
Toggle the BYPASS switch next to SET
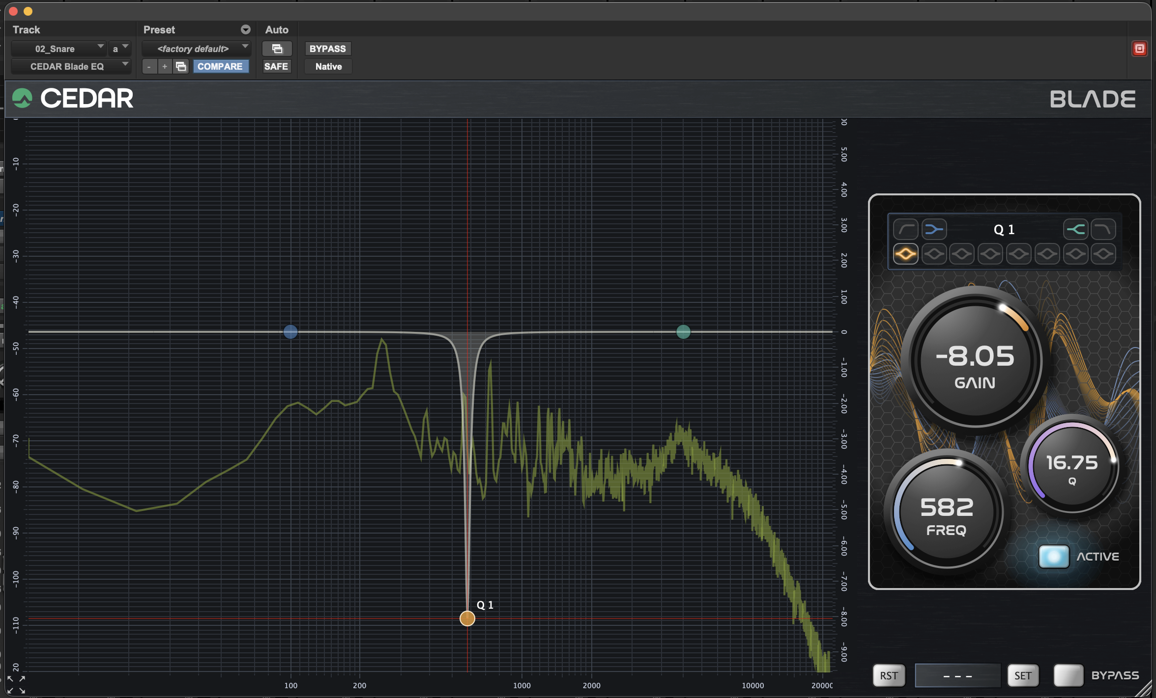[x=1069, y=675]
